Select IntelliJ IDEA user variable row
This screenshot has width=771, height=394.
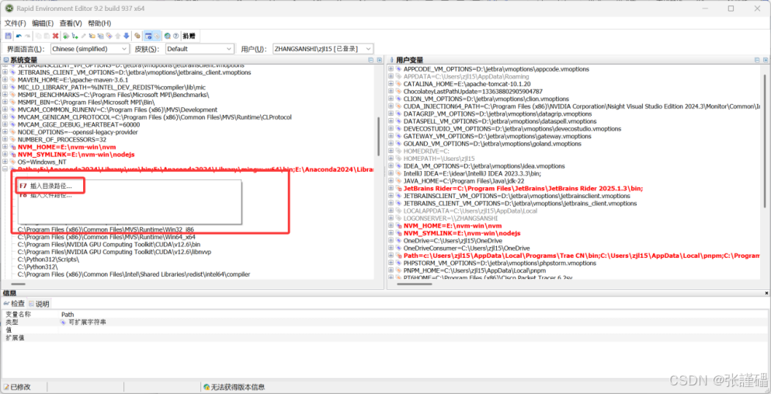click(x=473, y=173)
